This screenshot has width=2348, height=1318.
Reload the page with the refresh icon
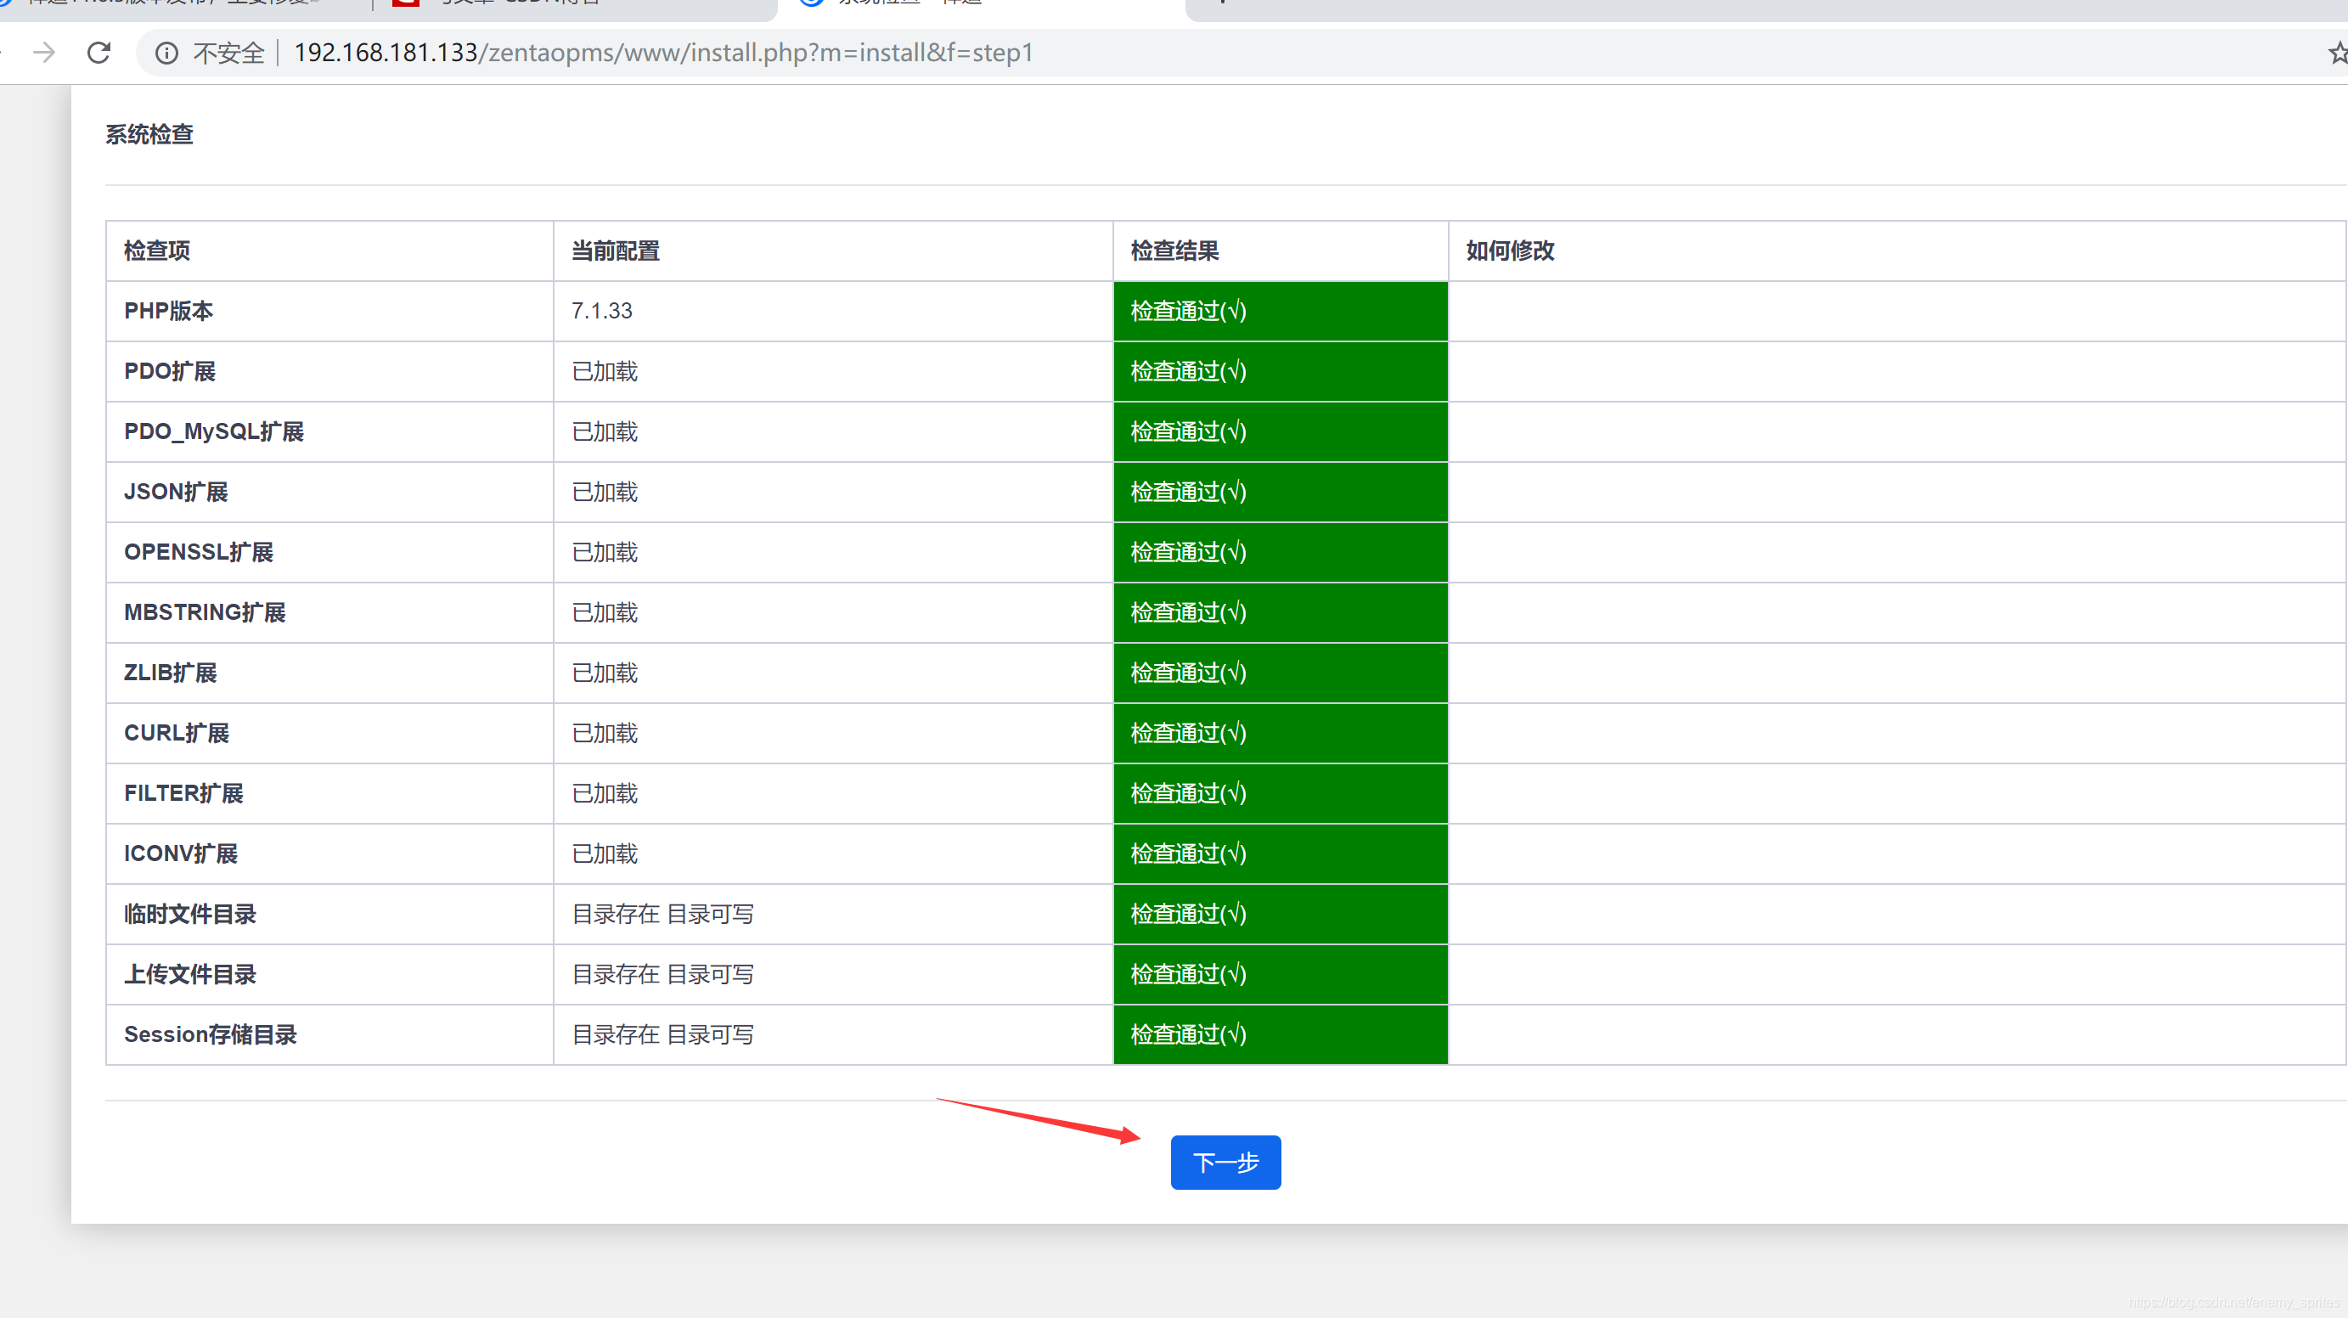coord(99,53)
